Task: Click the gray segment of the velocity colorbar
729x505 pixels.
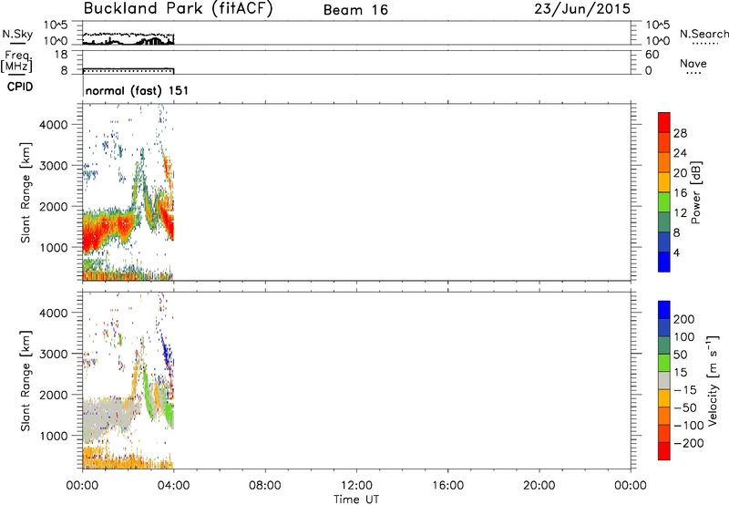Action: (x=664, y=381)
